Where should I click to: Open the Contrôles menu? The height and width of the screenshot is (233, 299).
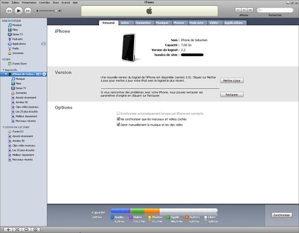click(x=44, y=3)
